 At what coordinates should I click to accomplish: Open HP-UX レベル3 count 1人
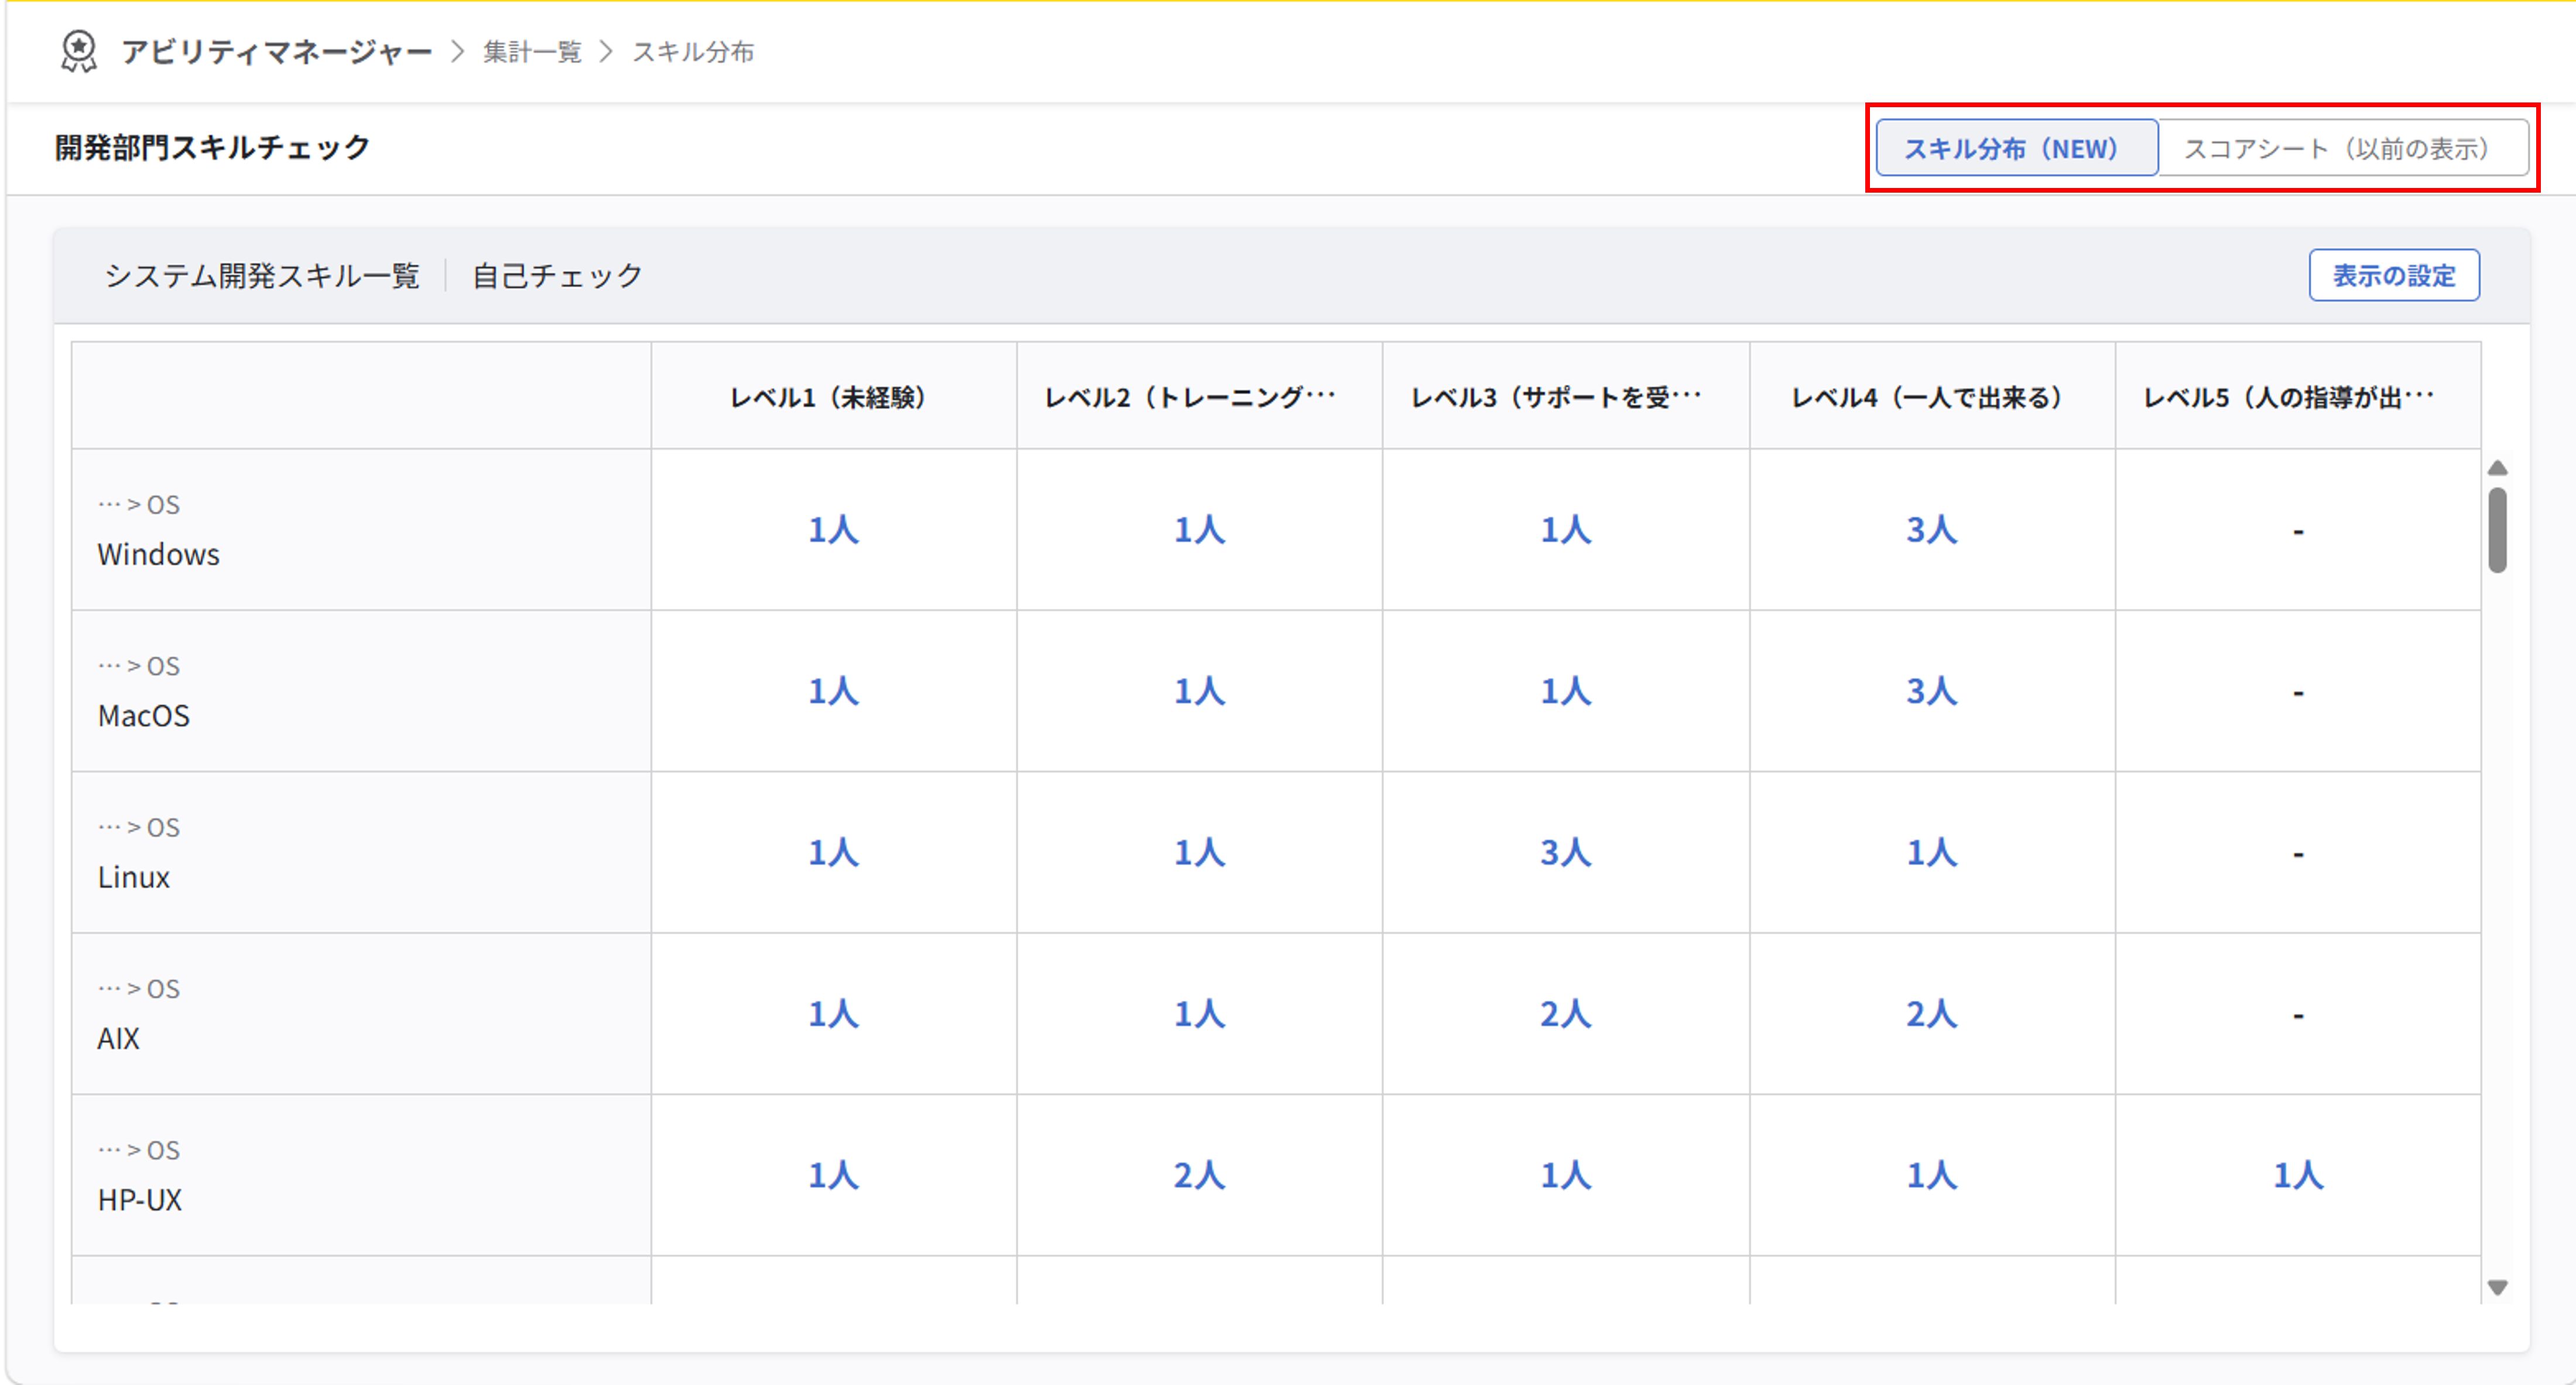(x=1566, y=1175)
